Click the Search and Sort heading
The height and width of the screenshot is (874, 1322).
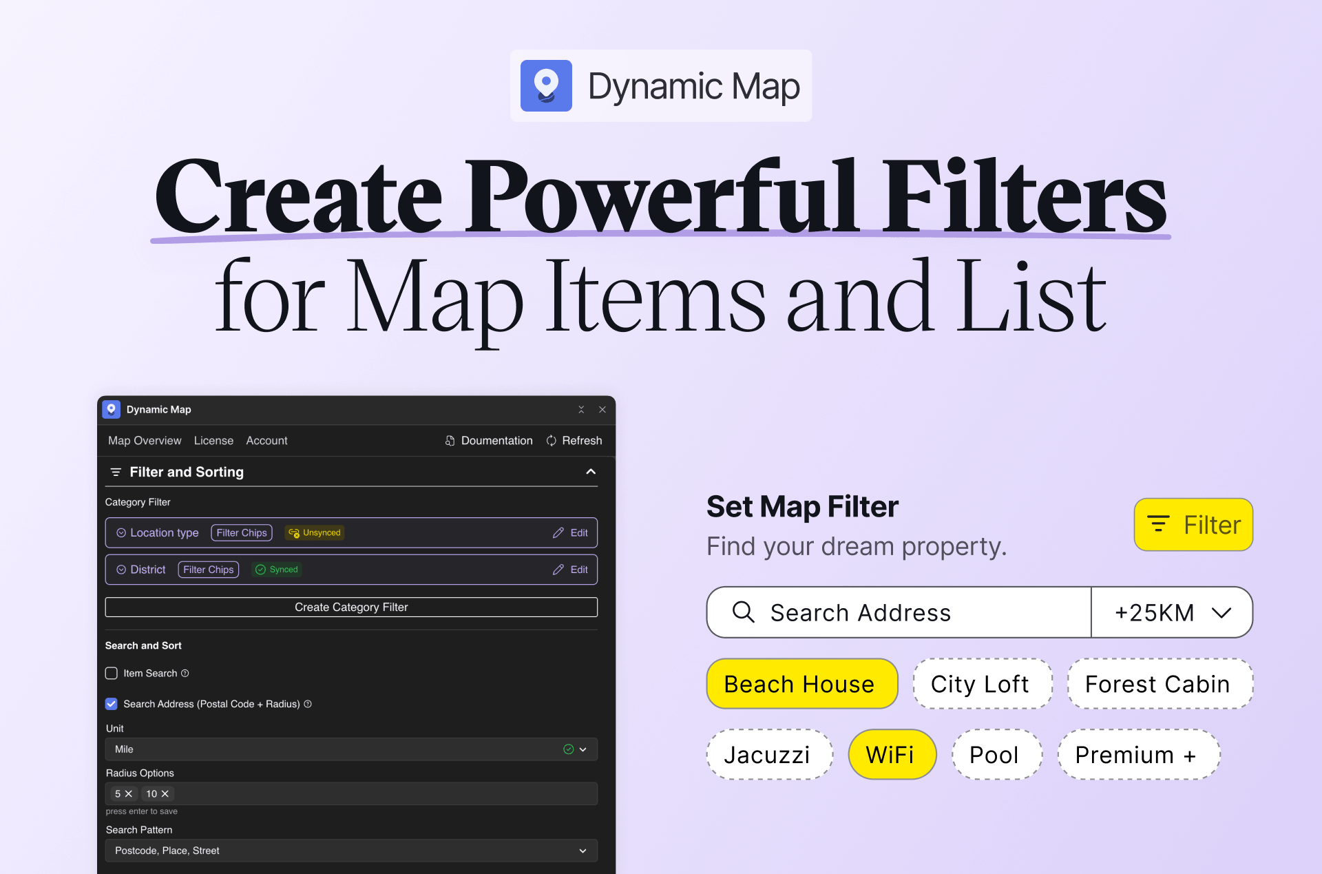click(143, 645)
